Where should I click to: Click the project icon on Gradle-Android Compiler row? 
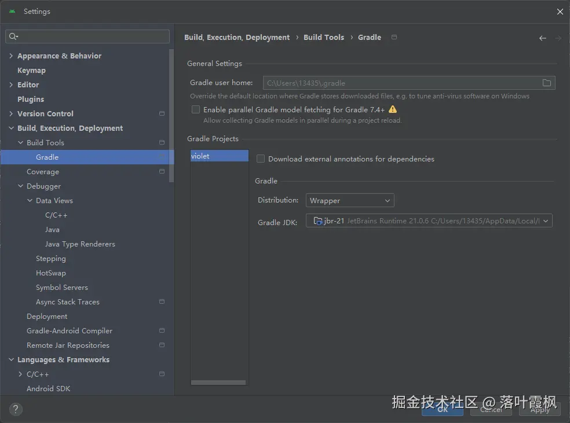162,330
